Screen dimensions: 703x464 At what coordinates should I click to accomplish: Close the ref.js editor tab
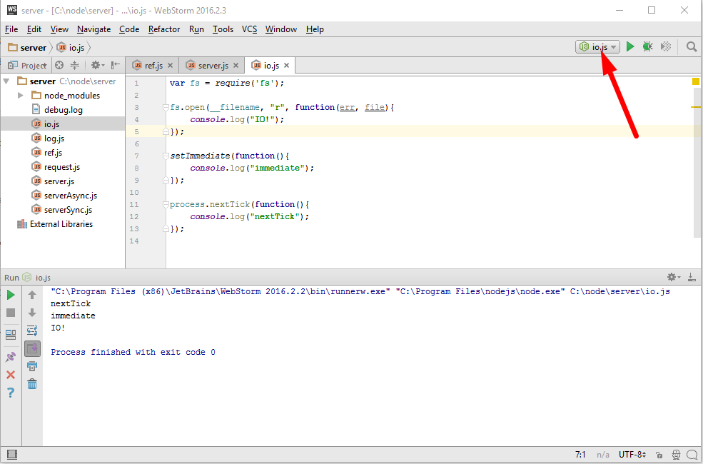click(171, 66)
